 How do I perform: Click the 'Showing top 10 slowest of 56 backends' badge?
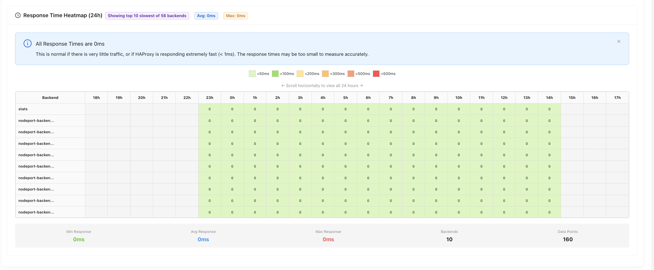147,16
